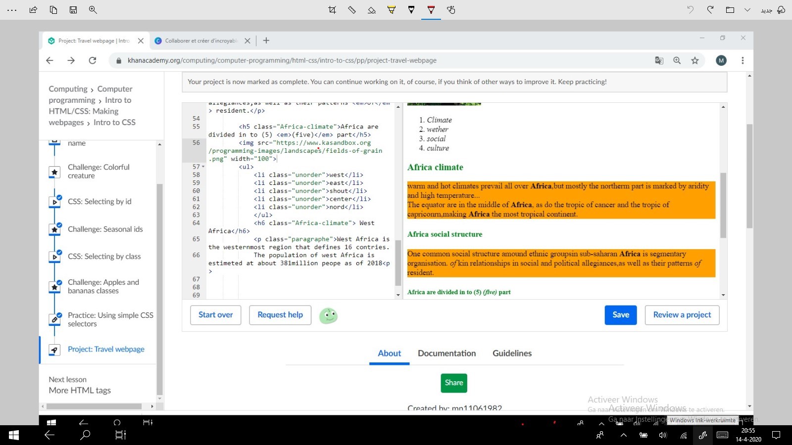Open the Guidelines tab

click(x=512, y=353)
